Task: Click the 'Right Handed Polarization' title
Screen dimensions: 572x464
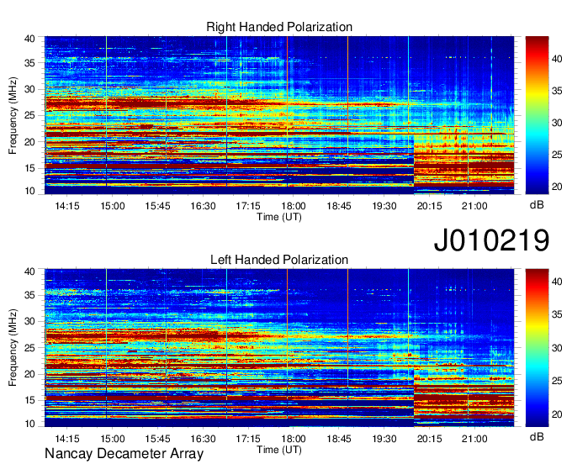Action: coord(279,27)
